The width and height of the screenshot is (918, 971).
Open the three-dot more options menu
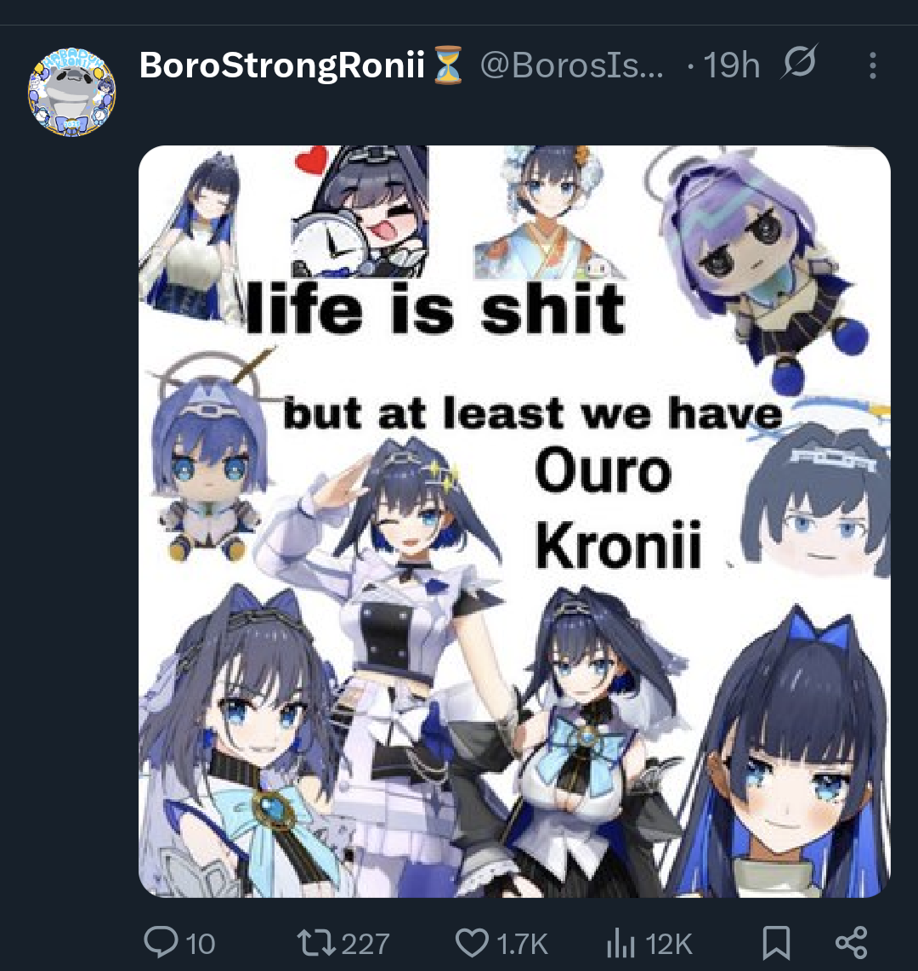tap(873, 65)
